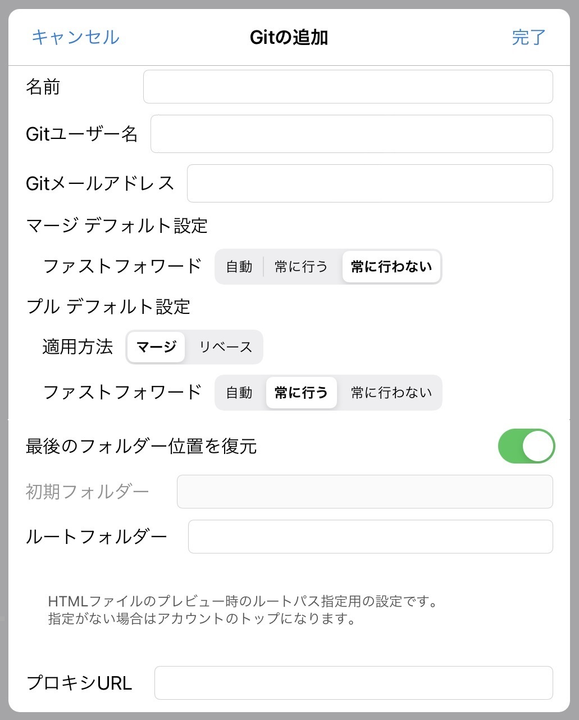Image resolution: width=579 pixels, height=720 pixels.
Task: Tap the HTML root path explanation text
Action: pos(243,610)
